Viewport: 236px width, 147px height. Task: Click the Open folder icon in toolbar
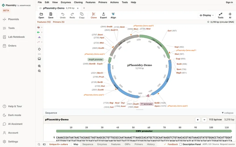pyautogui.click(x=41, y=14)
